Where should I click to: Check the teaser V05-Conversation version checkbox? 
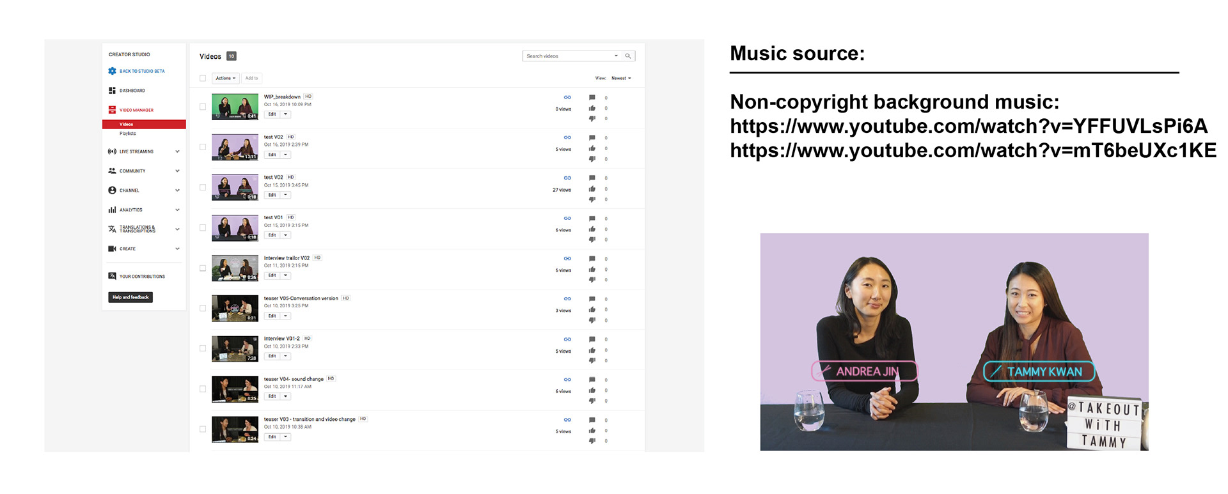pyautogui.click(x=203, y=308)
